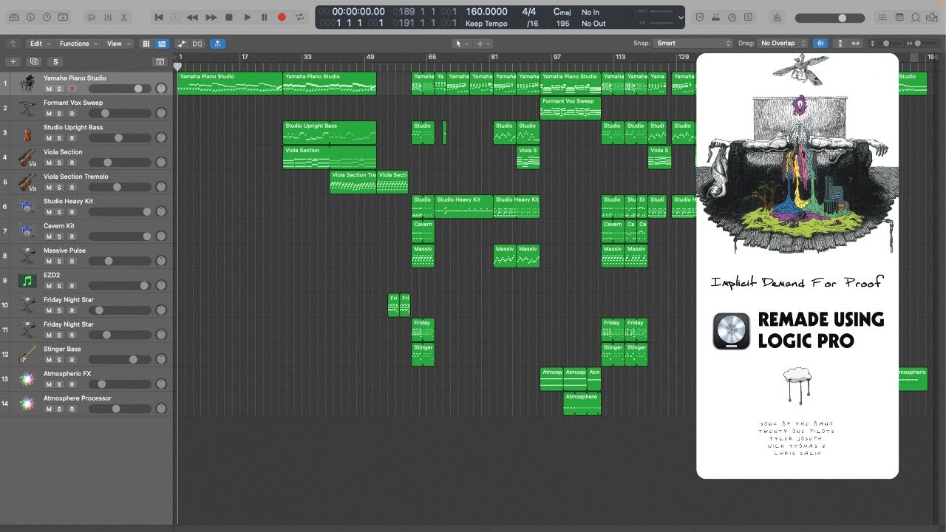Screen dimensions: 946x532
Task: Open the List Editors icon
Action: tap(883, 17)
